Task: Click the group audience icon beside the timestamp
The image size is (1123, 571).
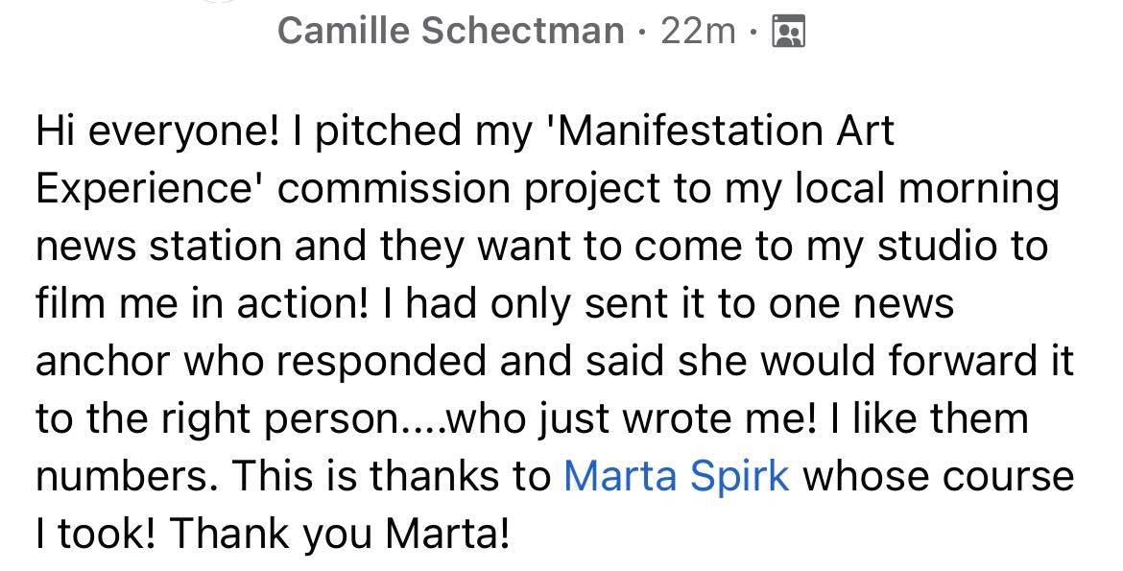Action: (x=789, y=33)
